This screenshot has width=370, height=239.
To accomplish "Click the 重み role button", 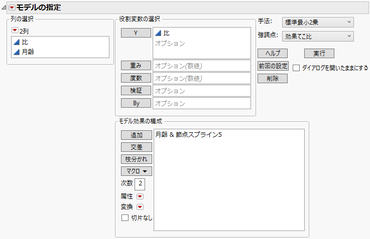I will pyautogui.click(x=136, y=66).
